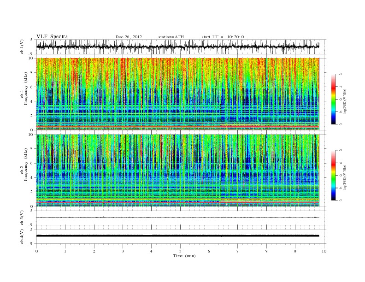Click the "station=ATH" header label

[x=171, y=37]
